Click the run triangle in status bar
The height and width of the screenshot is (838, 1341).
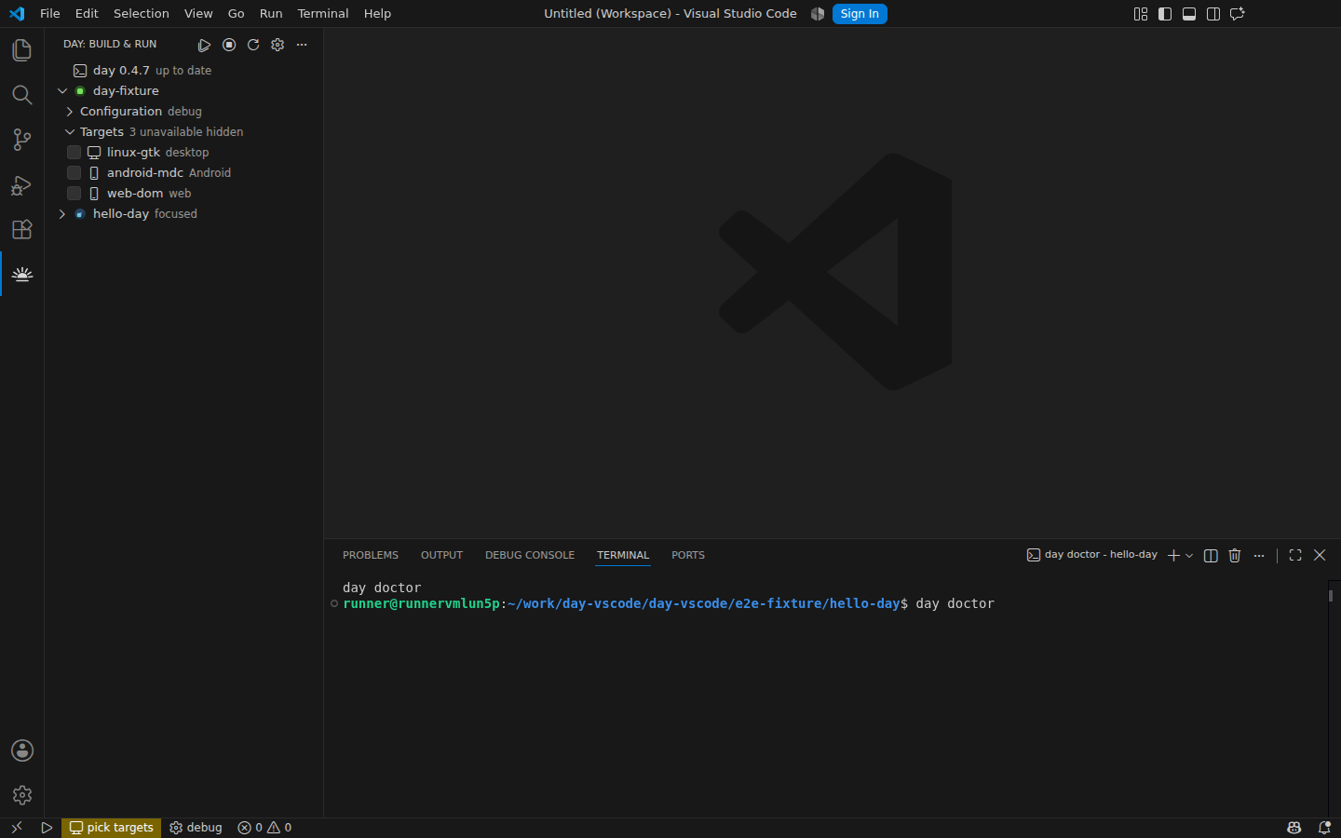(47, 828)
